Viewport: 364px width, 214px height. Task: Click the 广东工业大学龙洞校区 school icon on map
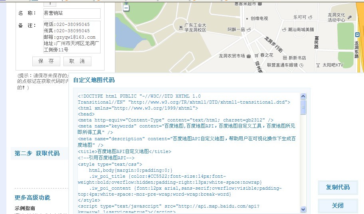pyautogui.click(x=181, y=28)
